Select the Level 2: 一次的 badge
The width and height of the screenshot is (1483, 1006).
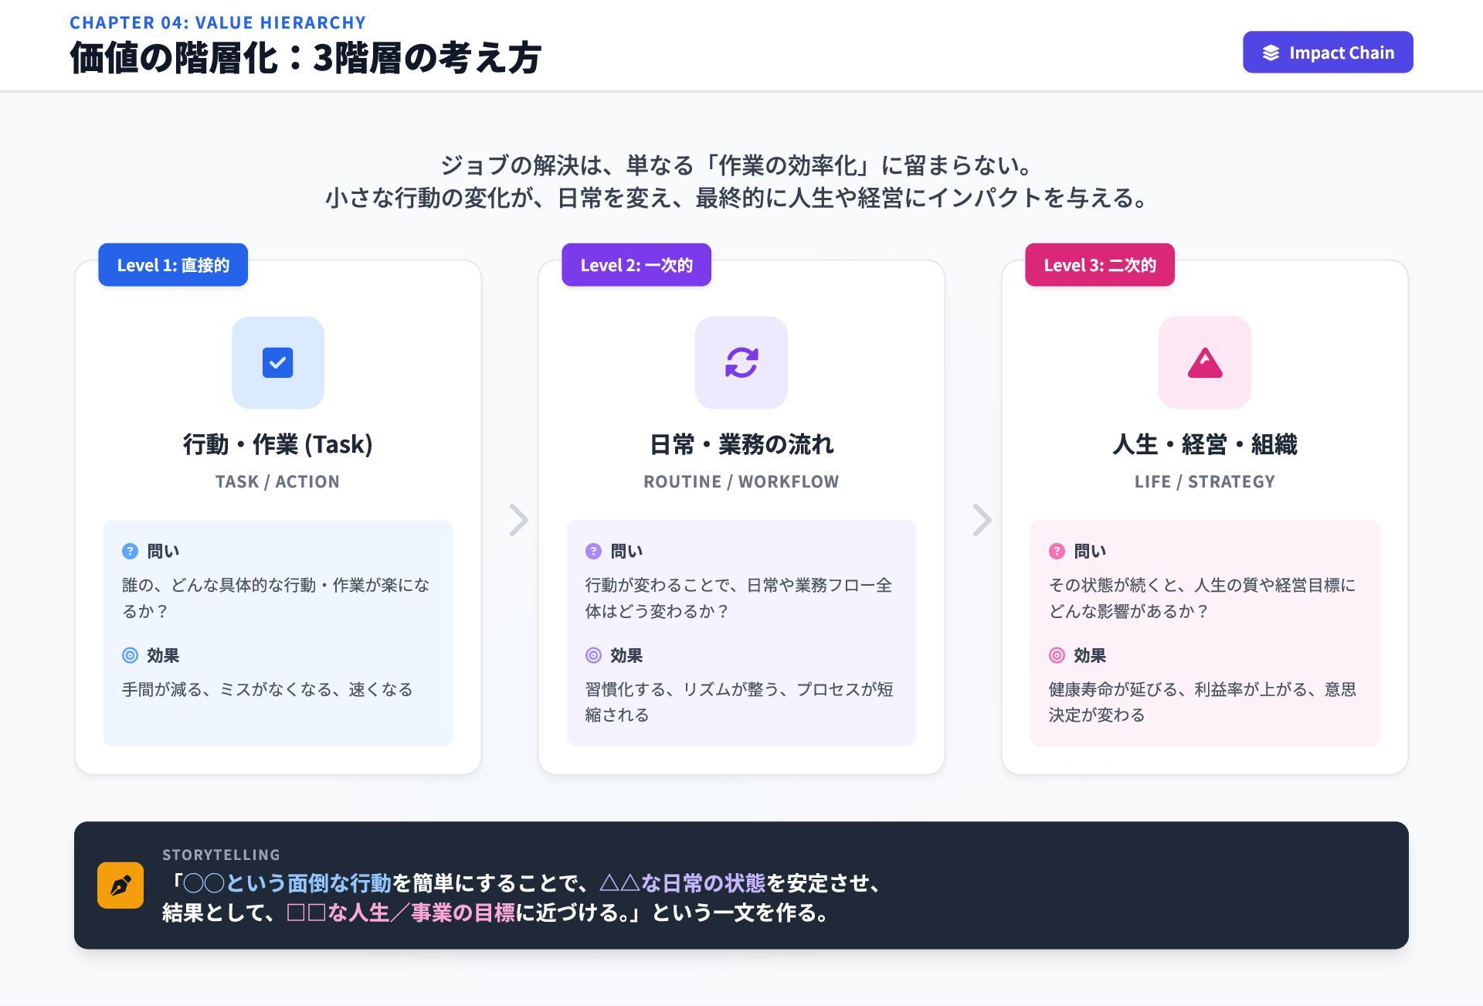(636, 265)
